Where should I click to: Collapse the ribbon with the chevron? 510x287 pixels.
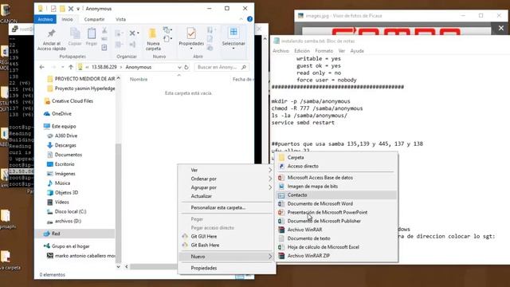241,19
